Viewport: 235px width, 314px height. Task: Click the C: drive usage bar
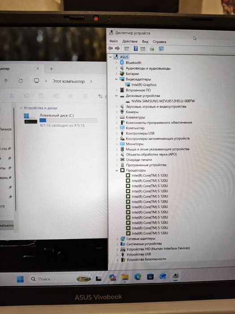pyautogui.click(x=68, y=120)
